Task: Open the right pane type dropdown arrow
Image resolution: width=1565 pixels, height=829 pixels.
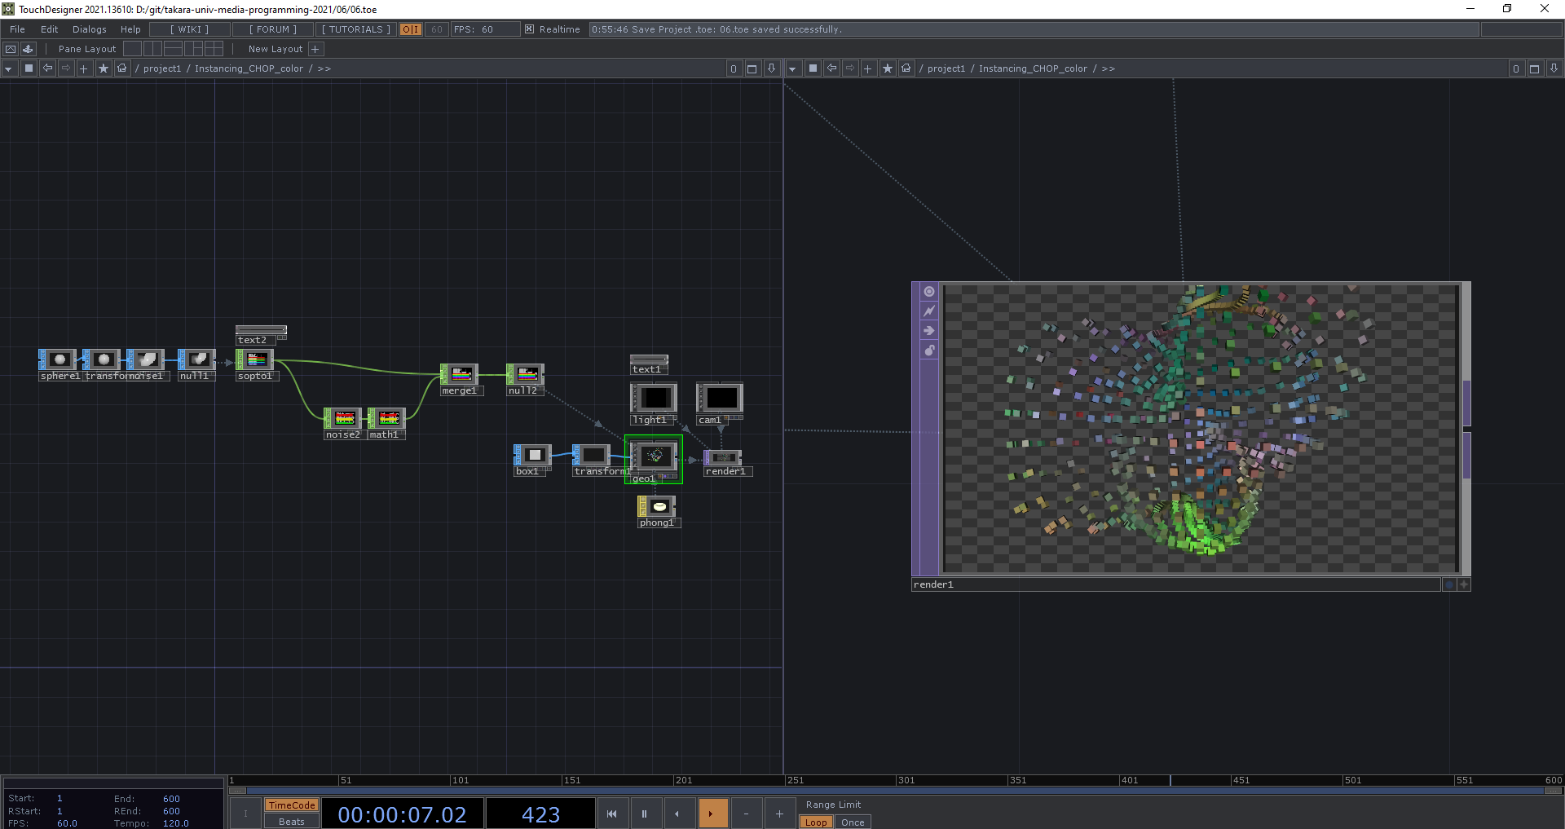Action: [x=792, y=68]
